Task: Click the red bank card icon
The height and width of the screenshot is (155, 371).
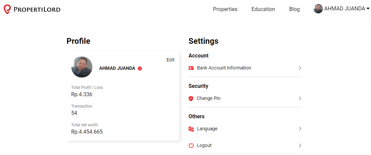Action: [x=191, y=68]
